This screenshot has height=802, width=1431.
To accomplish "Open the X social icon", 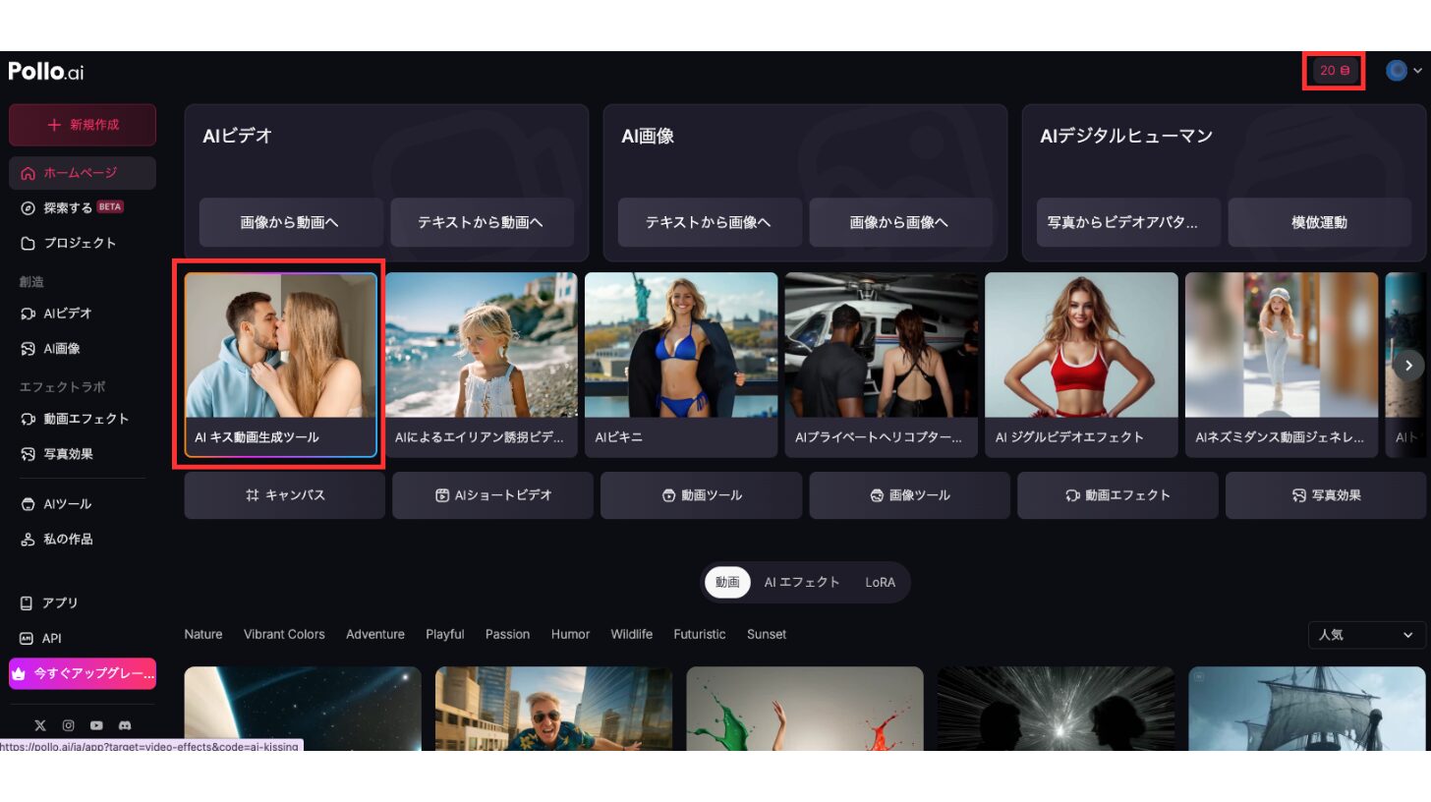I will [40, 725].
